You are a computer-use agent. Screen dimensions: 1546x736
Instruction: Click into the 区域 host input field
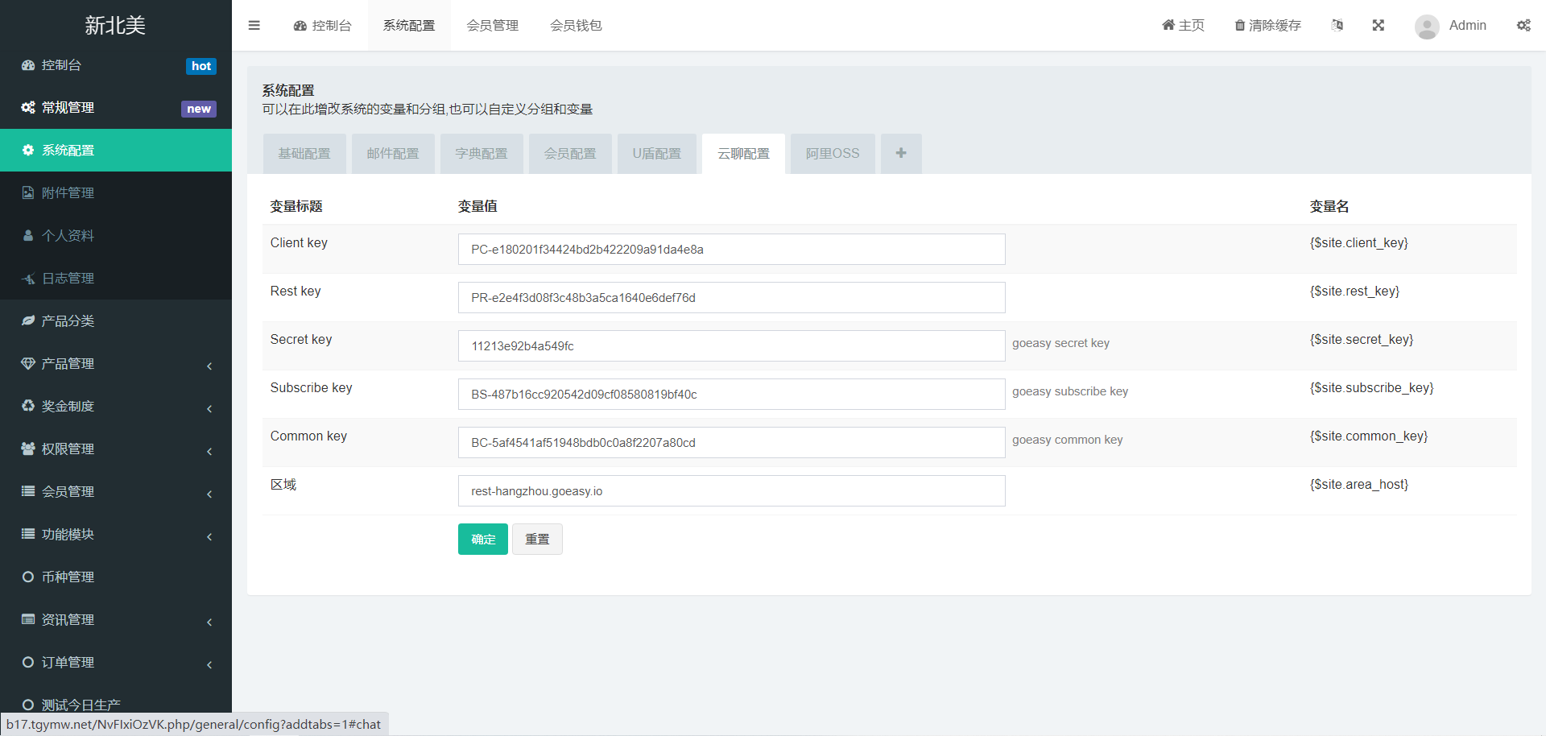[731, 491]
